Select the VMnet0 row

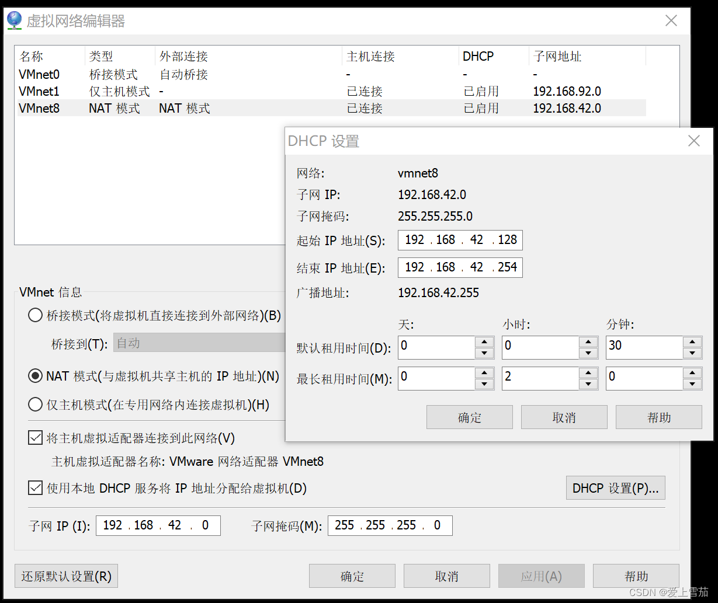332,75
